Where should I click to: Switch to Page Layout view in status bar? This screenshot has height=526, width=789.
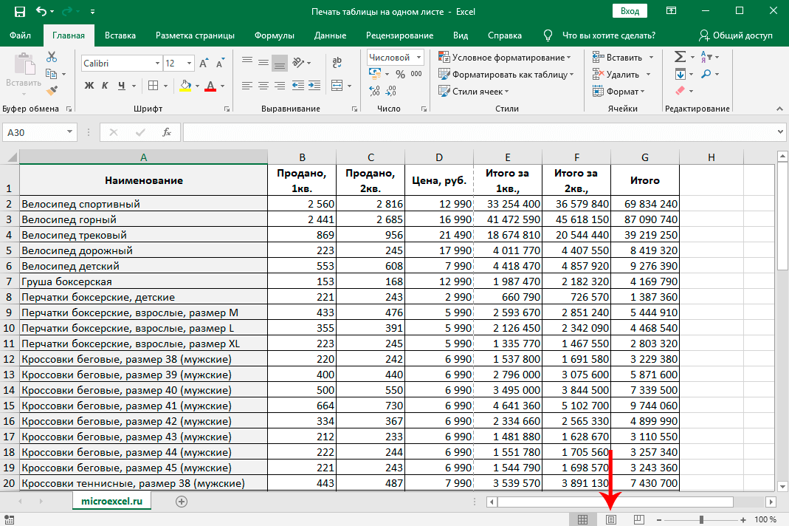(611, 519)
